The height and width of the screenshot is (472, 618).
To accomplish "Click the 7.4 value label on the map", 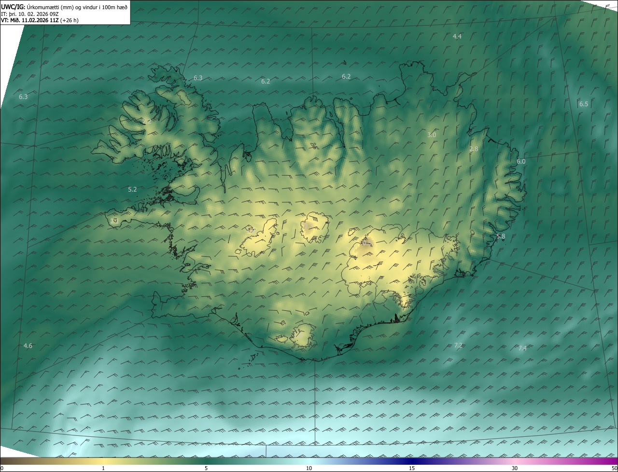I will (x=522, y=348).
